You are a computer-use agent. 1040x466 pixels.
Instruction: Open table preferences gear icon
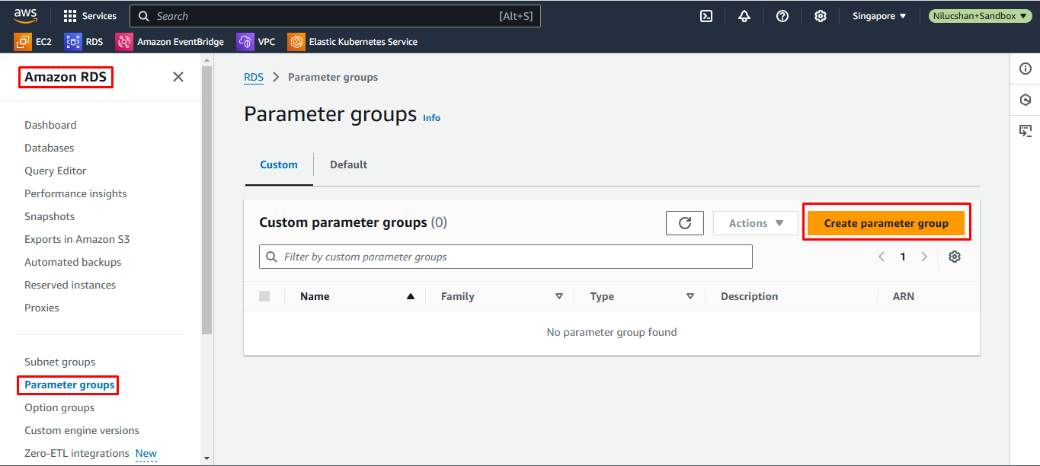tap(955, 257)
